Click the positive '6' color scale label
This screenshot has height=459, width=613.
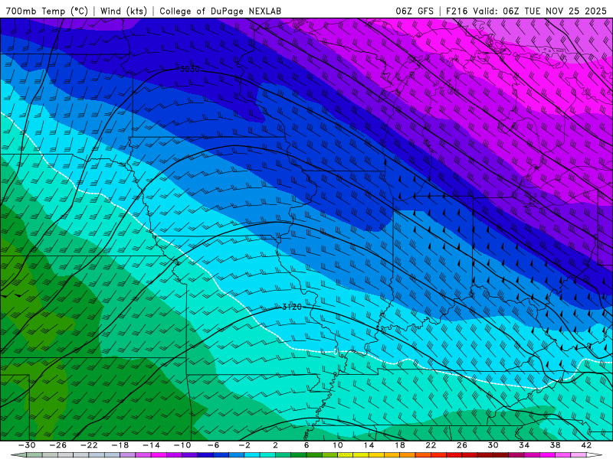(306, 445)
